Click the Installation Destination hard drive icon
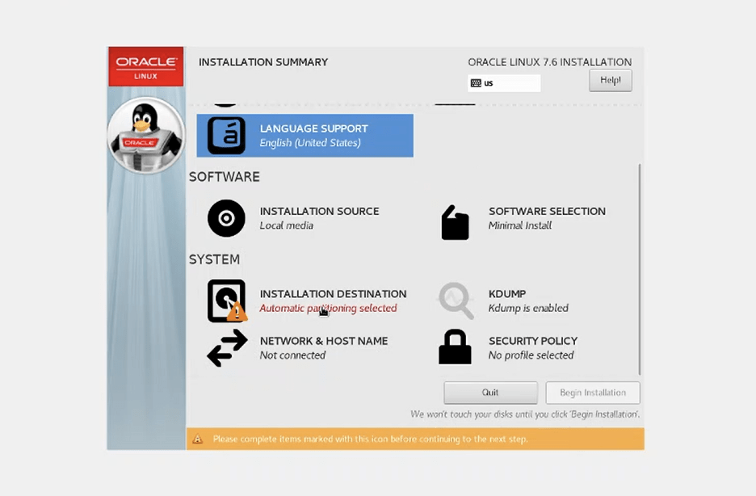 [x=226, y=301]
